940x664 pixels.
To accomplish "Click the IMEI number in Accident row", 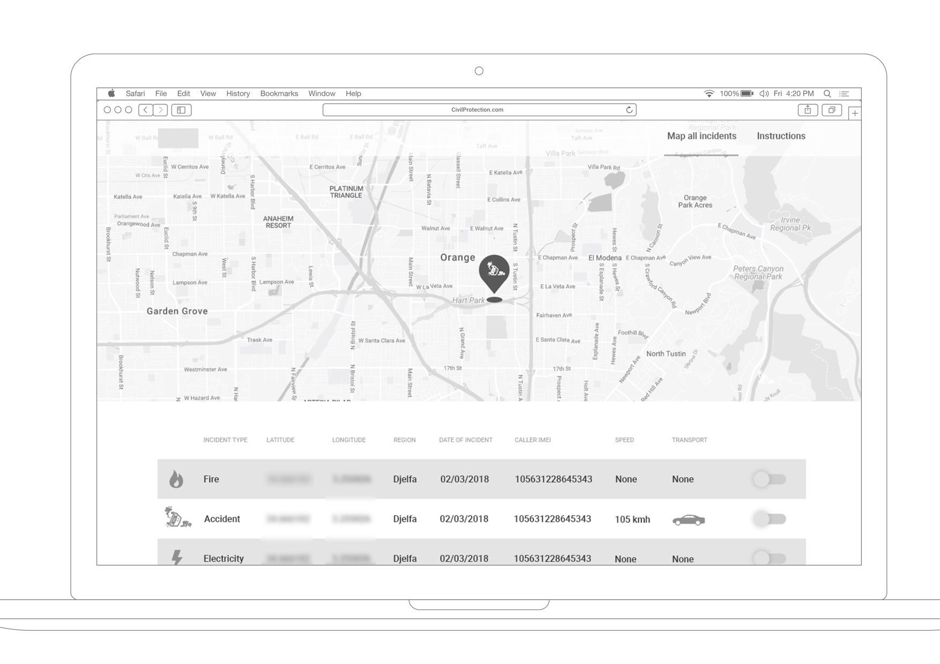I will [553, 519].
